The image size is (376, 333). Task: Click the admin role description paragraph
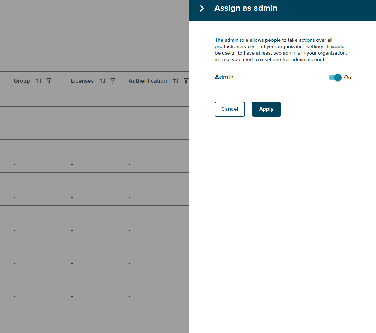(x=281, y=50)
